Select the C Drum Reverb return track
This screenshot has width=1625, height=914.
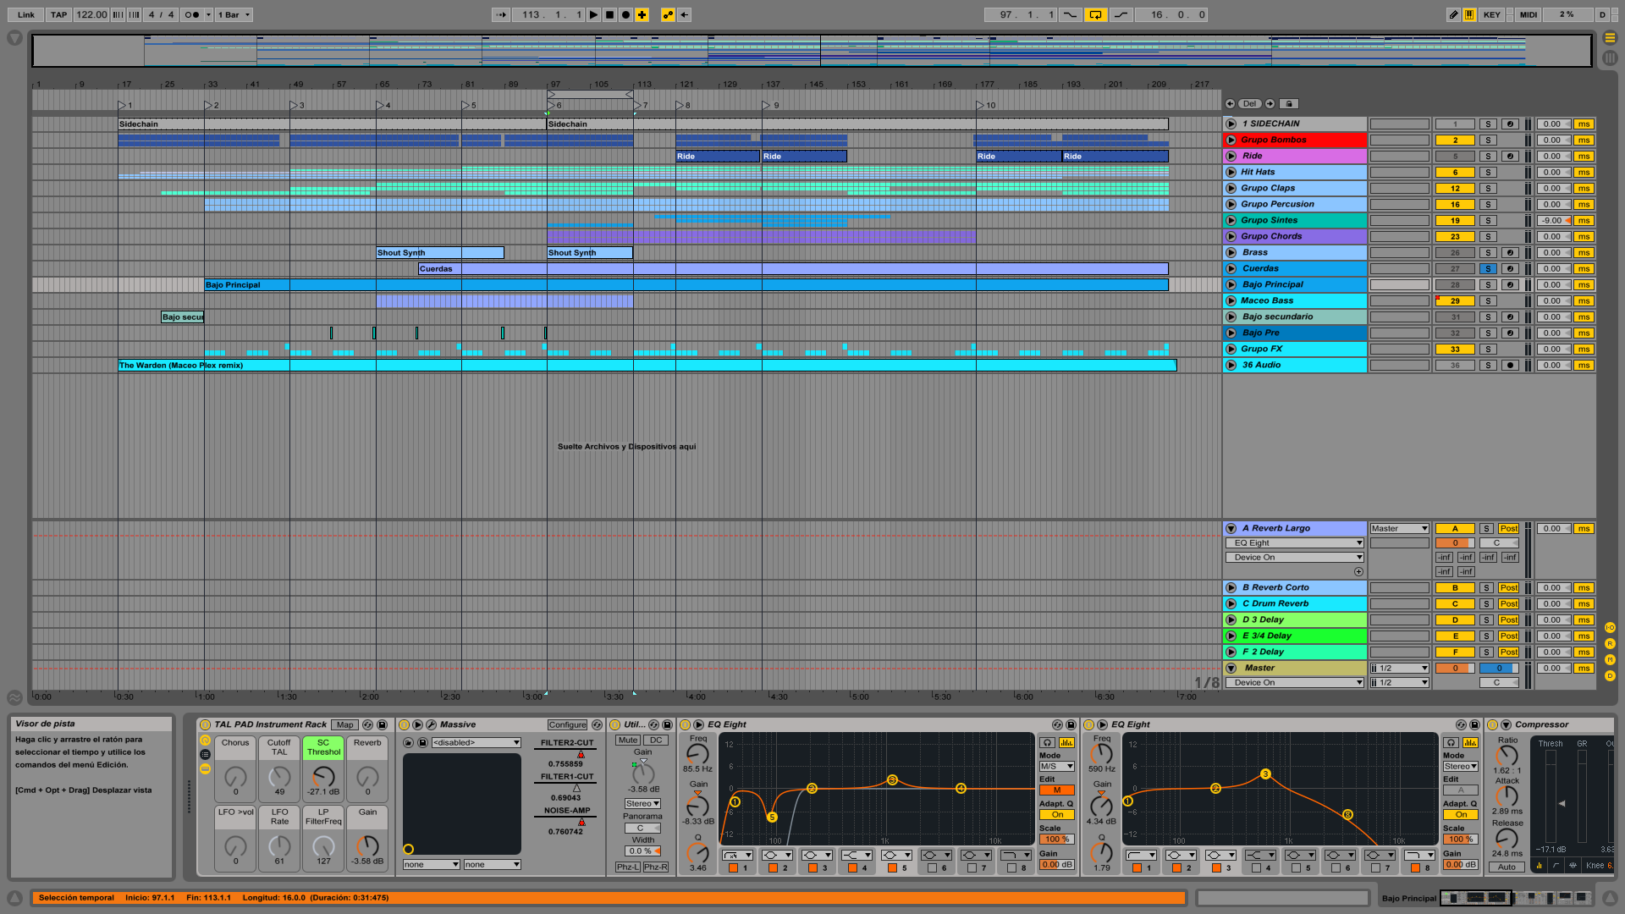pos(1295,603)
